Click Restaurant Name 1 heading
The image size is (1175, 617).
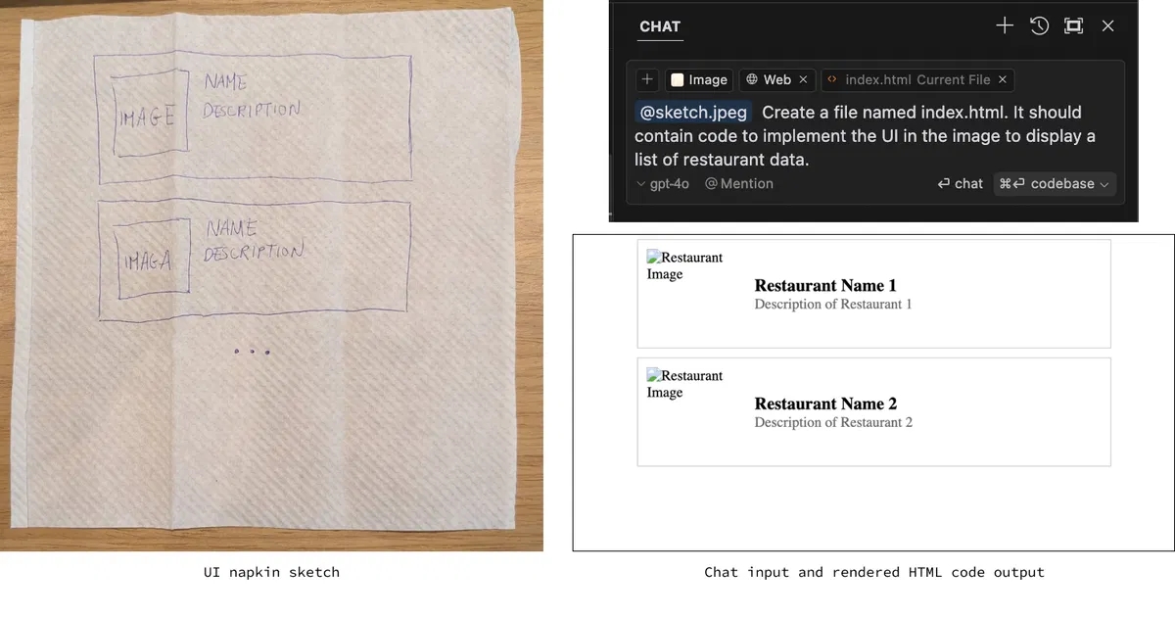825,286
